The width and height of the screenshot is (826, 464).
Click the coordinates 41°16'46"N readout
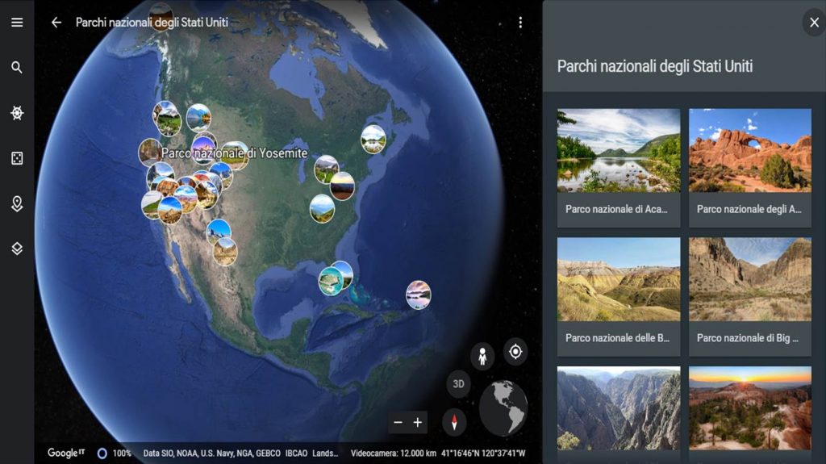point(483,453)
